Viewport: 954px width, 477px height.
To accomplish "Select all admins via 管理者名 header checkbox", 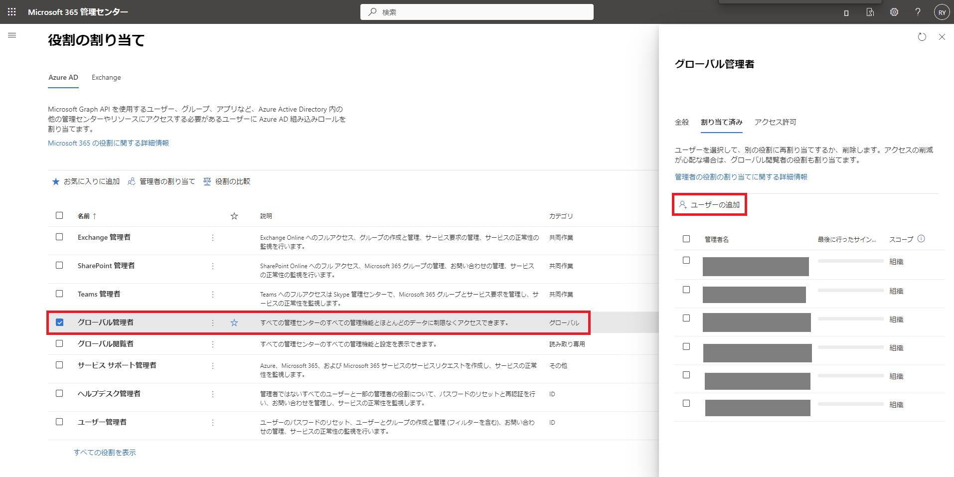I will tap(686, 239).
